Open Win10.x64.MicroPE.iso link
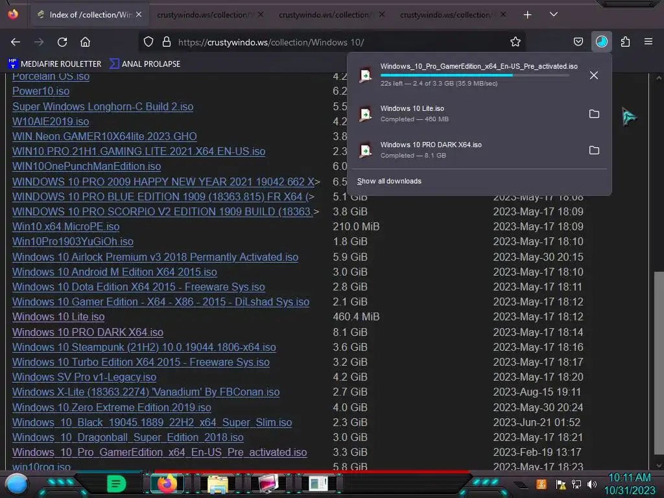 coord(65,226)
